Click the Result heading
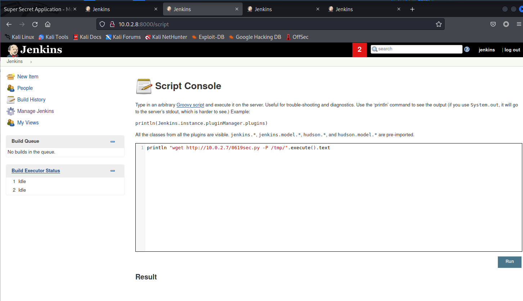Screen dimensions: 523x301 click(x=146, y=277)
